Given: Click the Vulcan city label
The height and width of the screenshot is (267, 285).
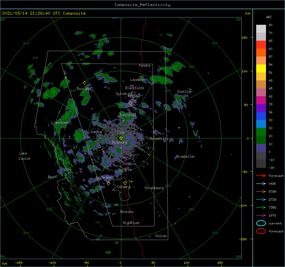Looking at the screenshot, I should click(x=161, y=236).
